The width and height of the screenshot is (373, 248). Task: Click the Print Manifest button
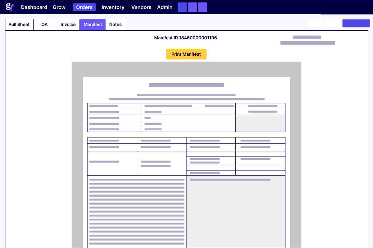(x=186, y=54)
